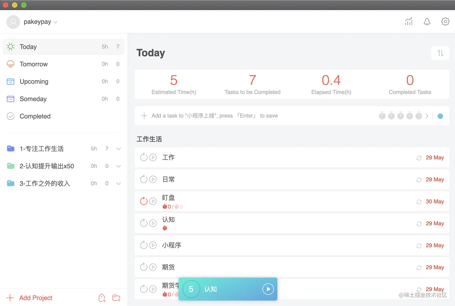Select Today in the sidebar
Image resolution: width=455 pixels, height=306 pixels.
(63, 47)
